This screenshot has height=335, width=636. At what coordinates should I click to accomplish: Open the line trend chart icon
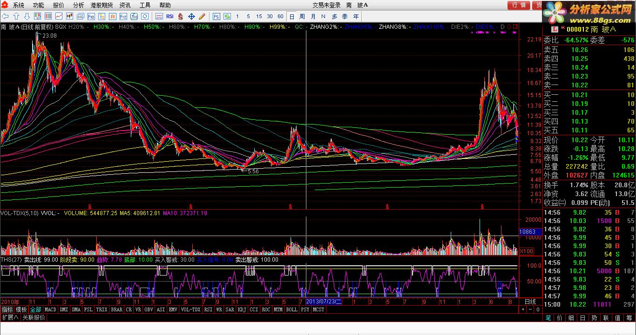pos(59,16)
